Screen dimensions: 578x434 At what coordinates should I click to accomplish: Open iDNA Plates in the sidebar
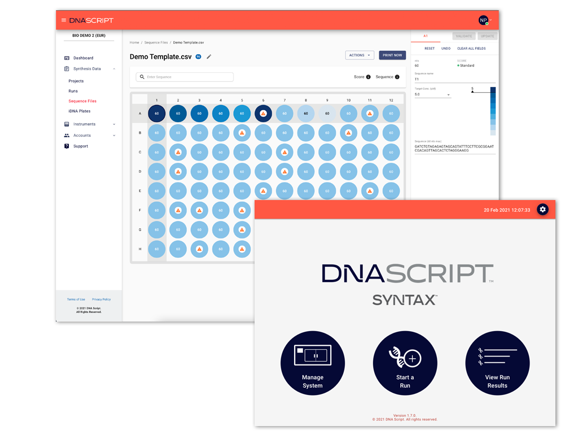tap(79, 111)
